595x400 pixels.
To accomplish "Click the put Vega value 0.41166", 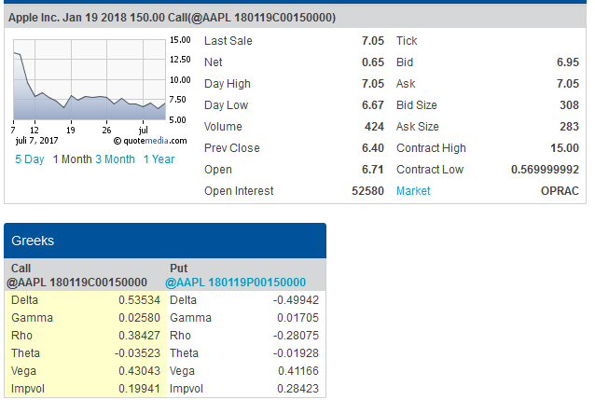I will tap(298, 371).
